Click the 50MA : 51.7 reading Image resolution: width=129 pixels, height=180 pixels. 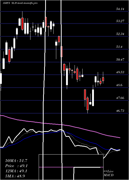click(16, 161)
